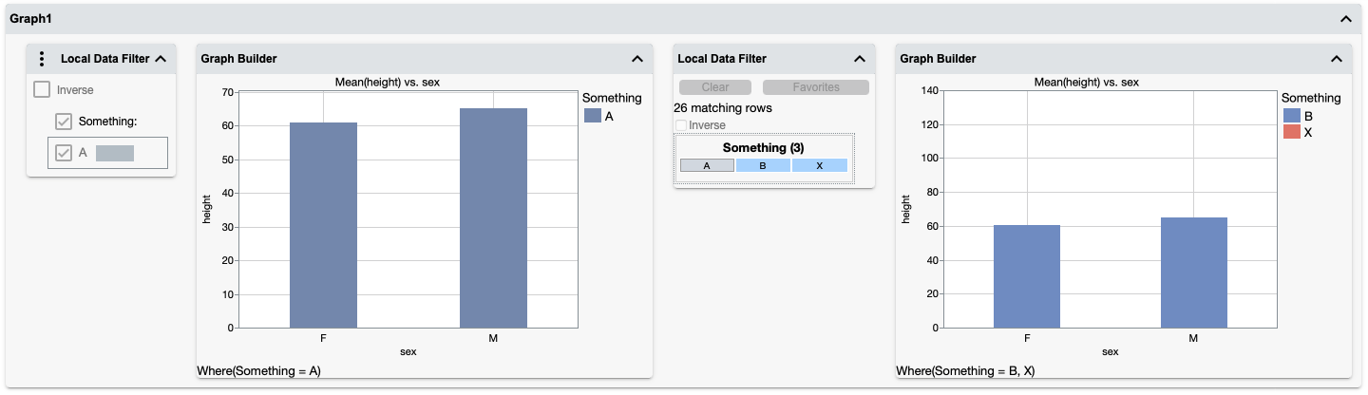This screenshot has width=1368, height=395.
Task: Collapse the right Graph Builder panel
Action: (x=1336, y=59)
